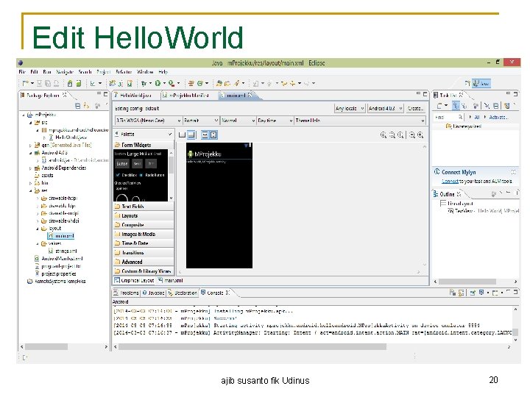Click the Activate... link in Task List

click(x=498, y=117)
